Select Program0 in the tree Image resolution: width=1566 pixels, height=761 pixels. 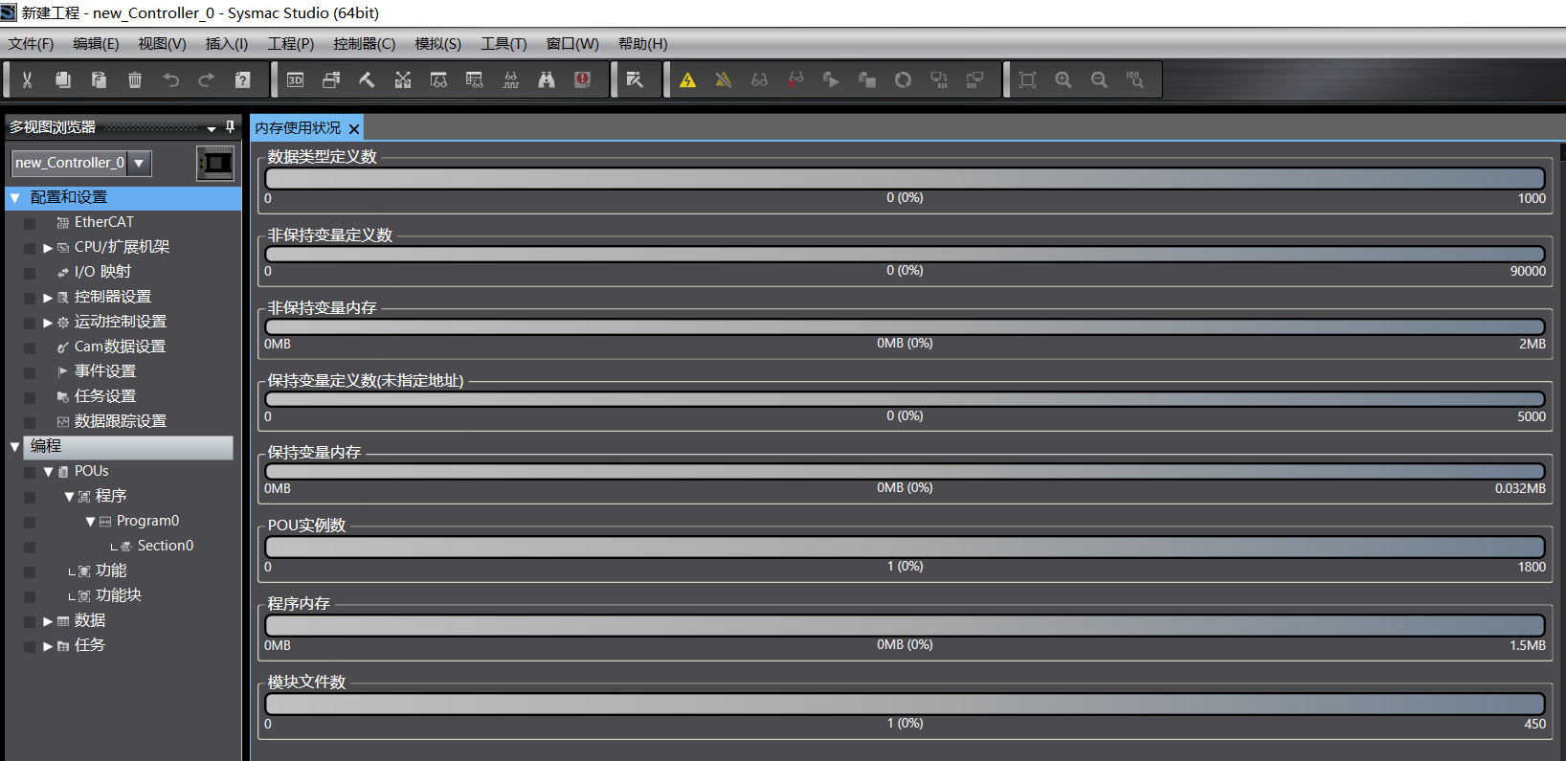(x=147, y=521)
